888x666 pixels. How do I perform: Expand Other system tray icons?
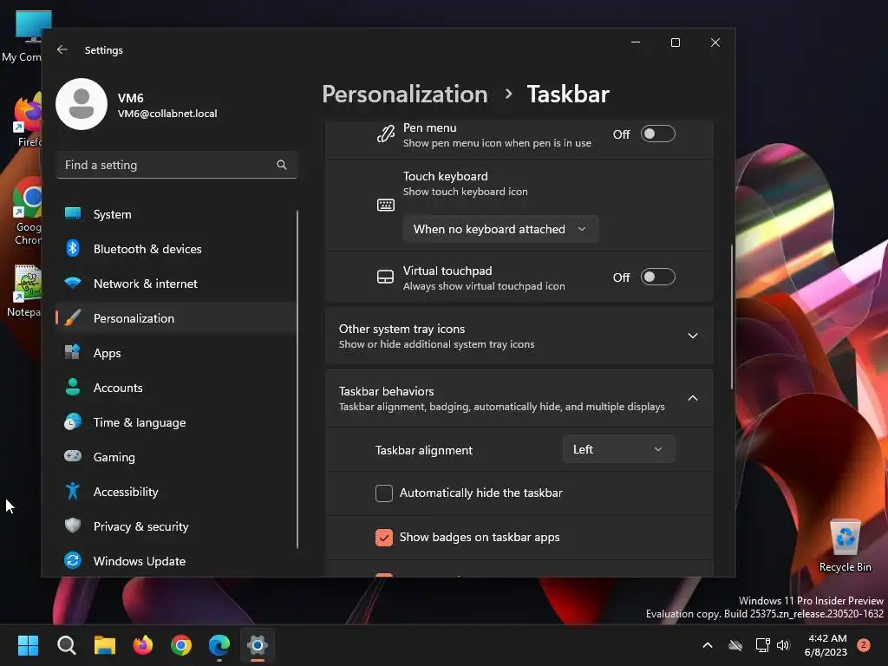pos(519,336)
